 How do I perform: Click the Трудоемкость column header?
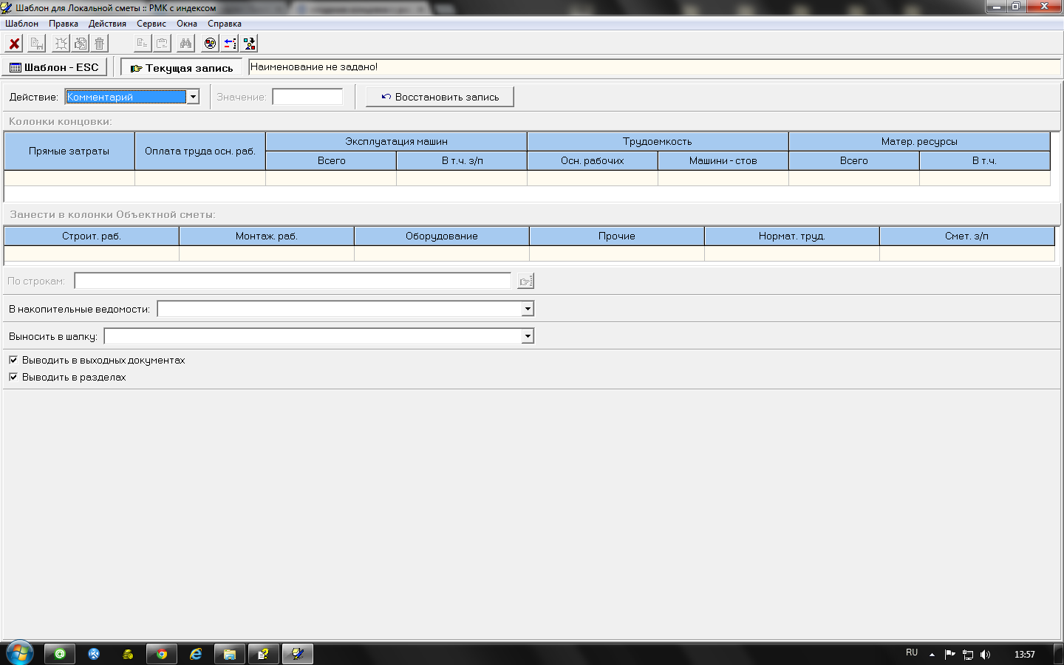658,142
